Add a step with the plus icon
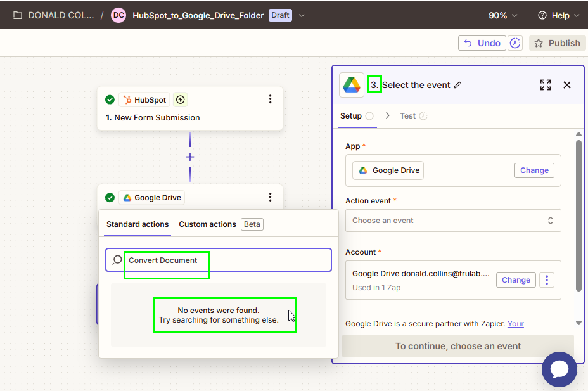The image size is (588, 391). pos(190,157)
